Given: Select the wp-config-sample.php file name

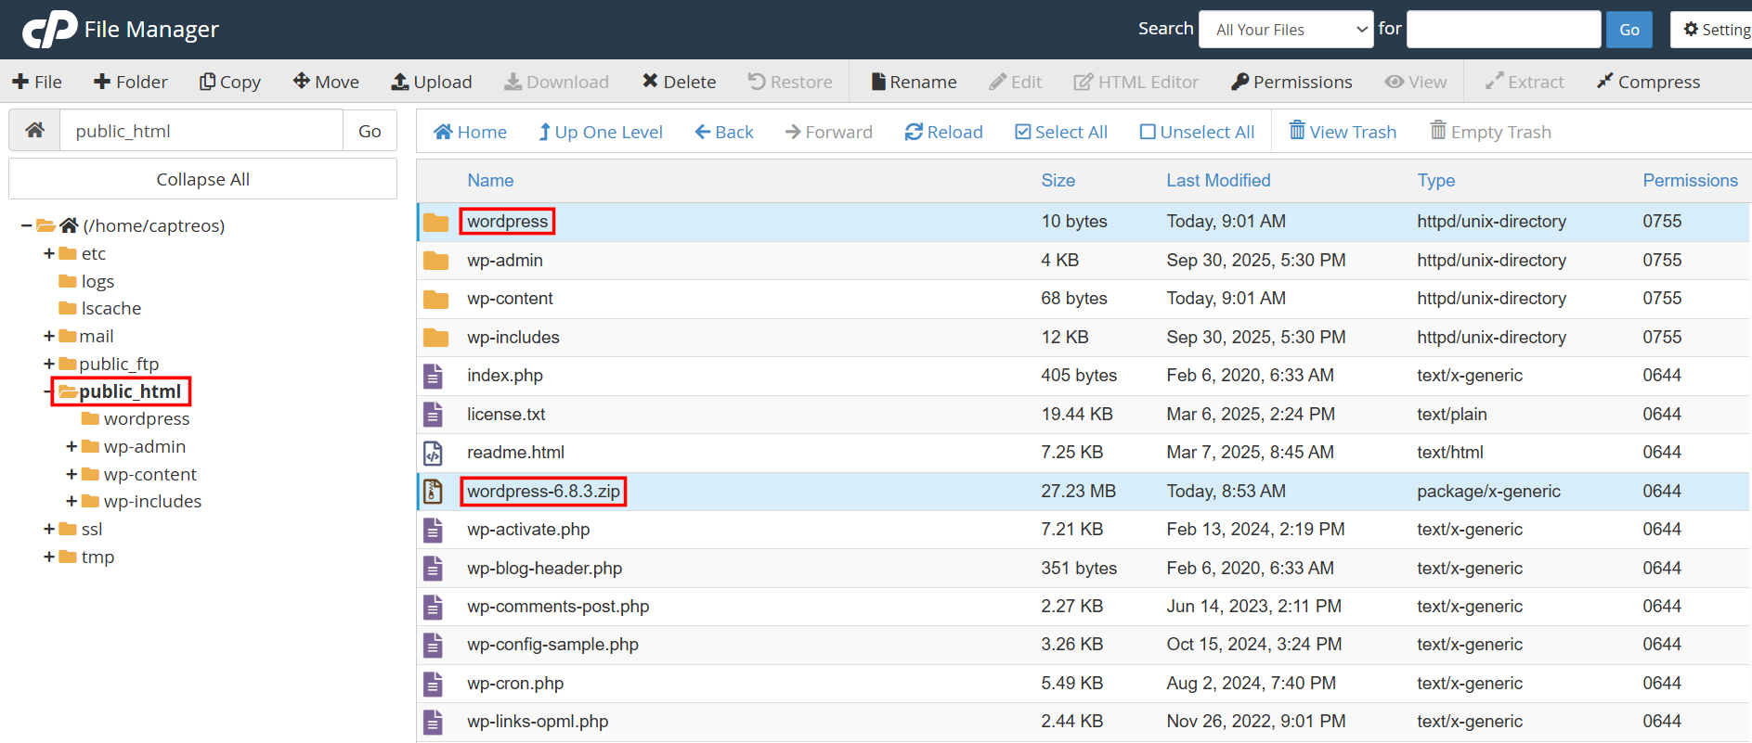Looking at the screenshot, I should pyautogui.click(x=552, y=645).
